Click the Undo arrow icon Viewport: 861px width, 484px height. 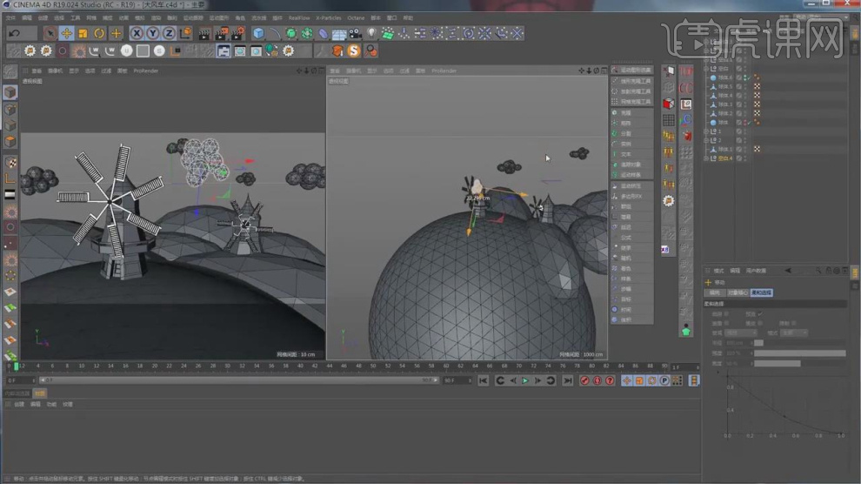[x=14, y=33]
